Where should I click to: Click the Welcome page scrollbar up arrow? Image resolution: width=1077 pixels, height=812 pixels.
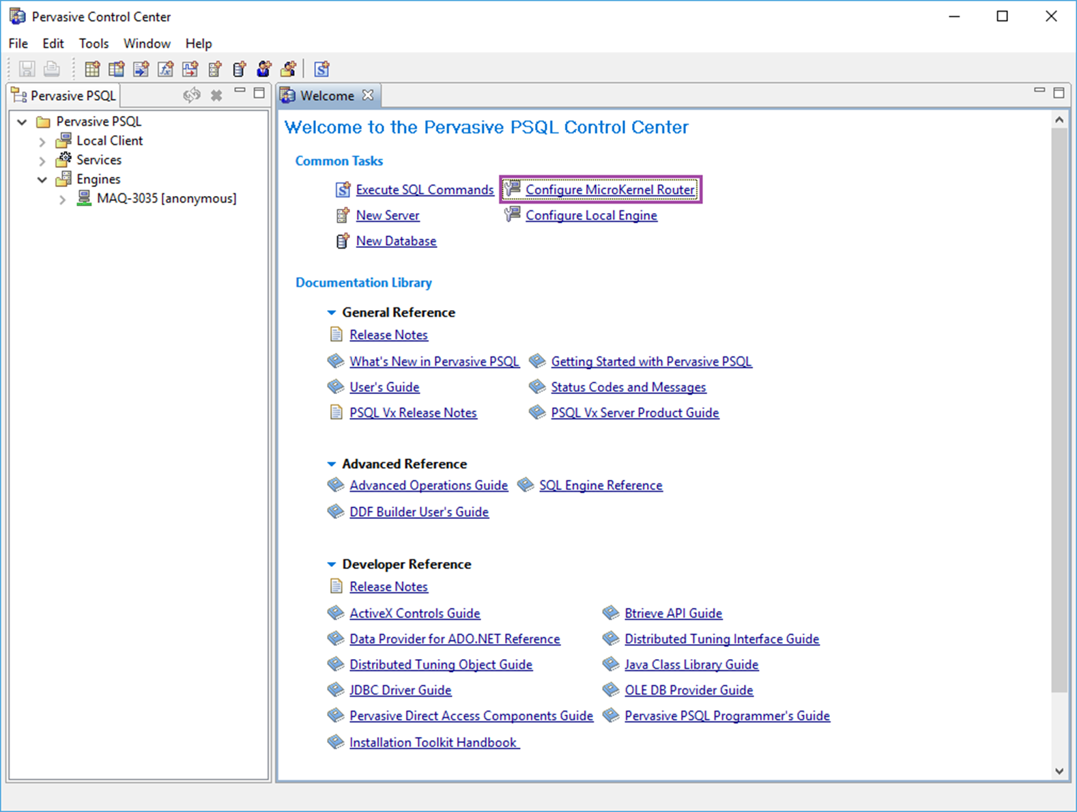(x=1059, y=120)
